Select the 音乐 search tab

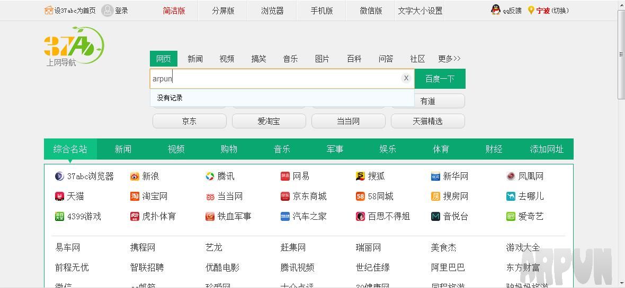pyautogui.click(x=291, y=59)
